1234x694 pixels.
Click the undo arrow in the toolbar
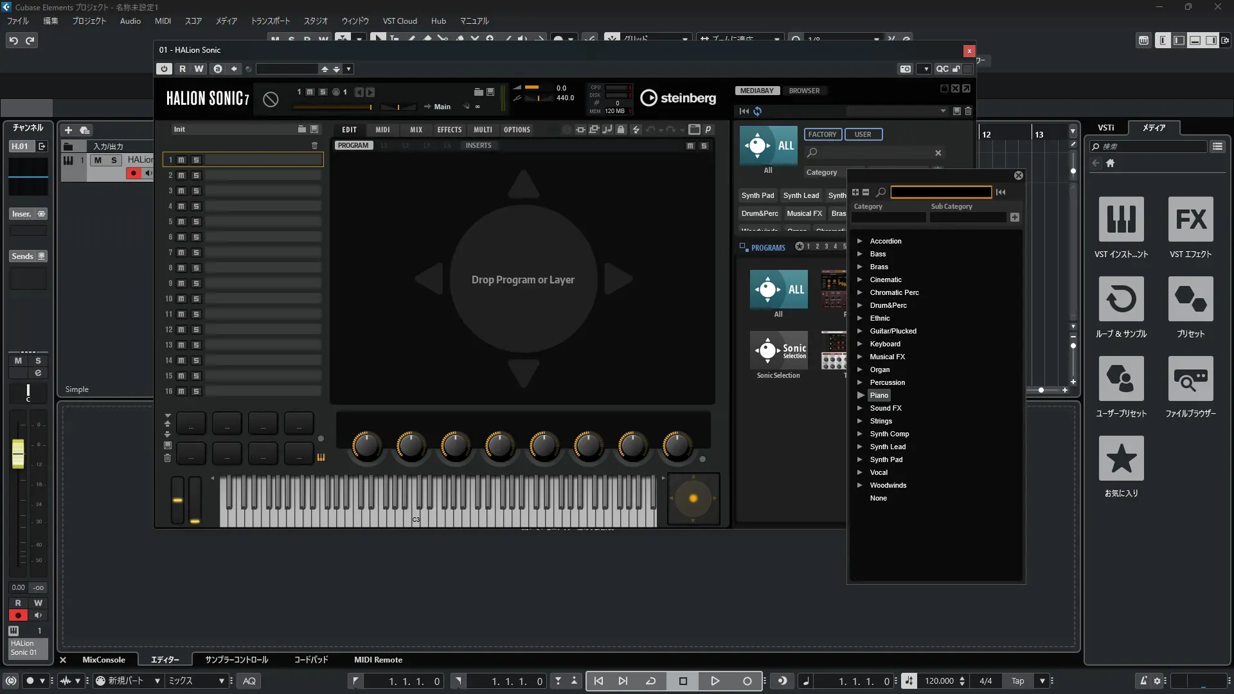click(x=13, y=40)
